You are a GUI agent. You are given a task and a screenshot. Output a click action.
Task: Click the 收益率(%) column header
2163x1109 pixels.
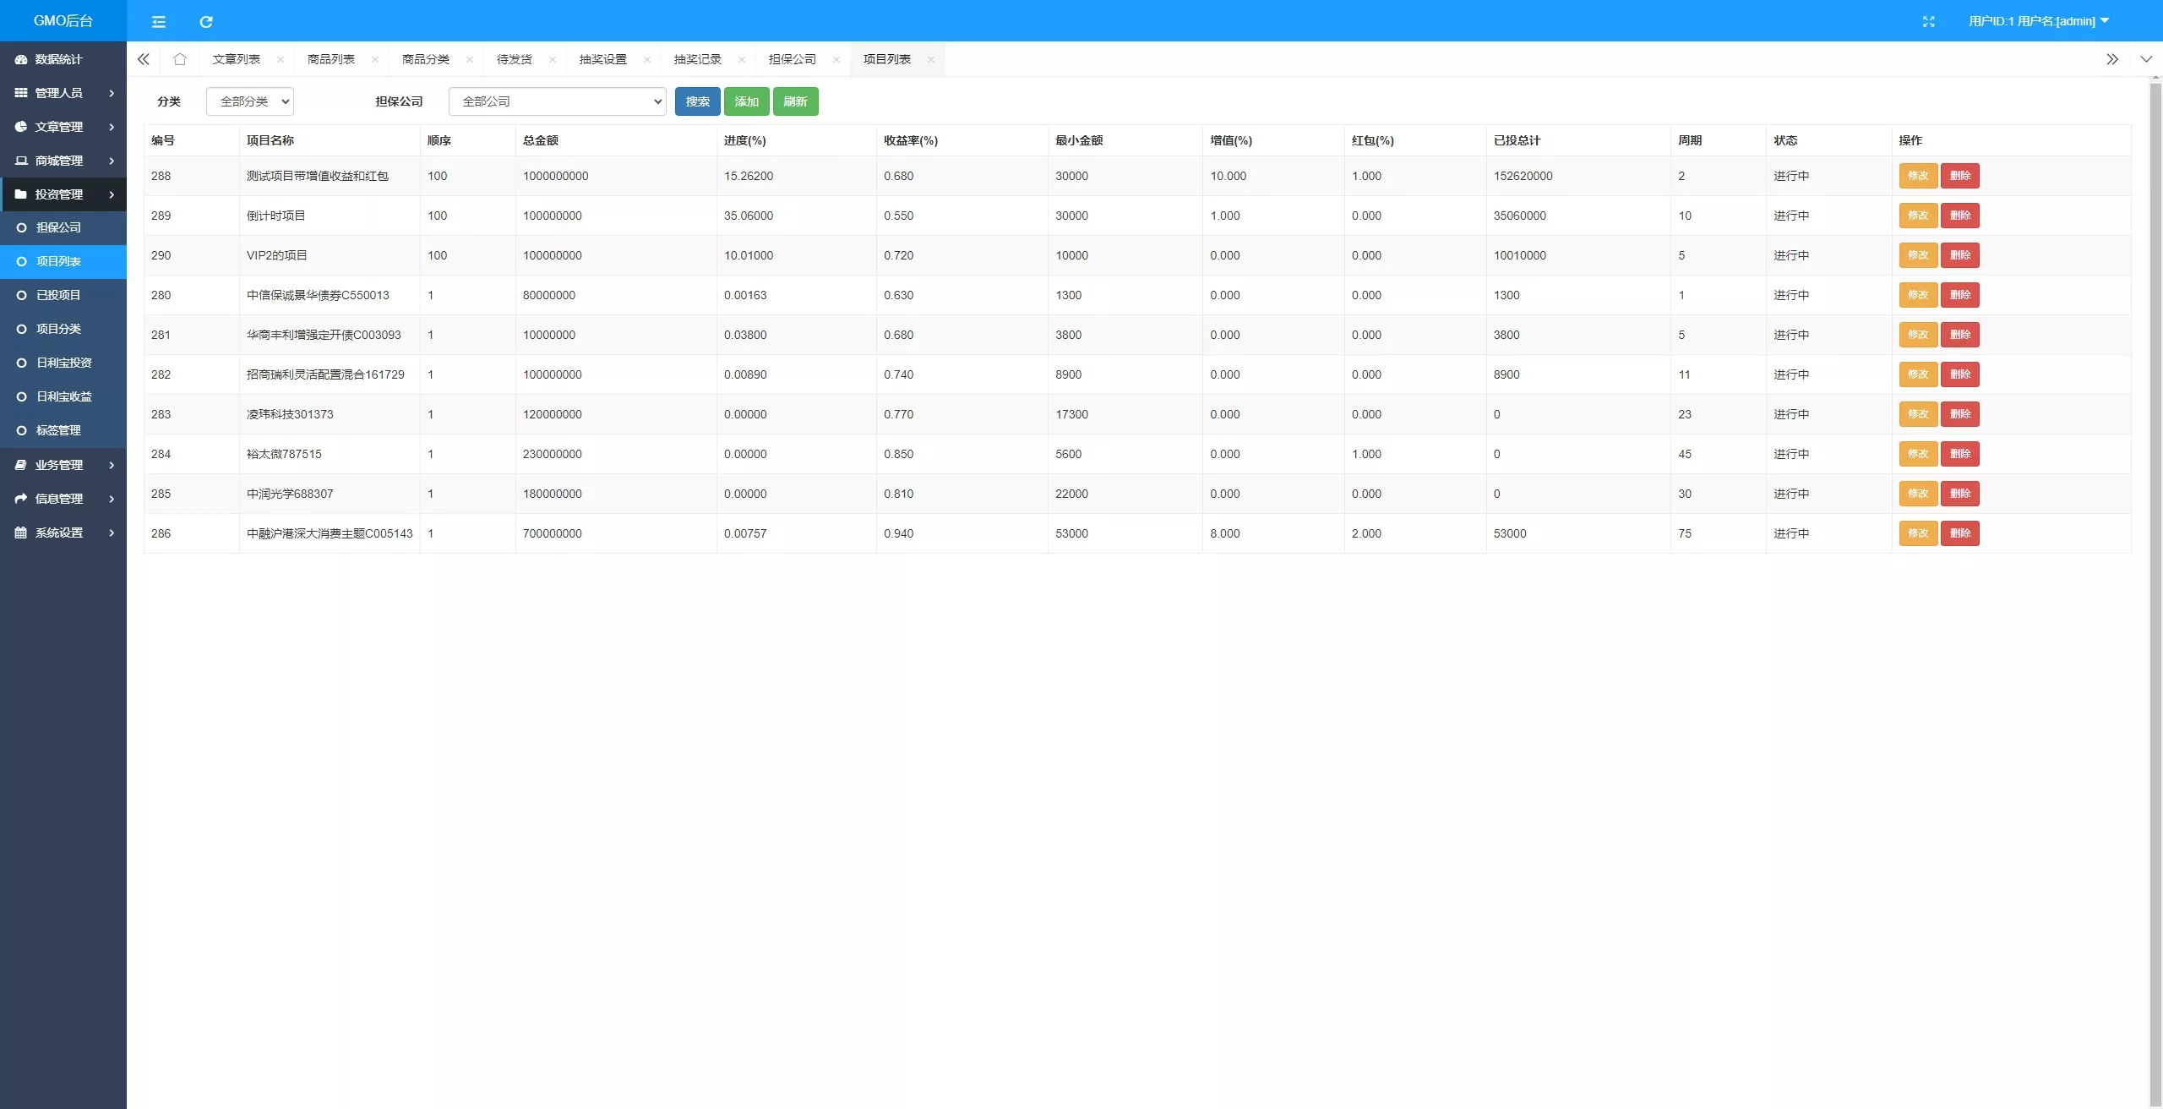pos(911,140)
